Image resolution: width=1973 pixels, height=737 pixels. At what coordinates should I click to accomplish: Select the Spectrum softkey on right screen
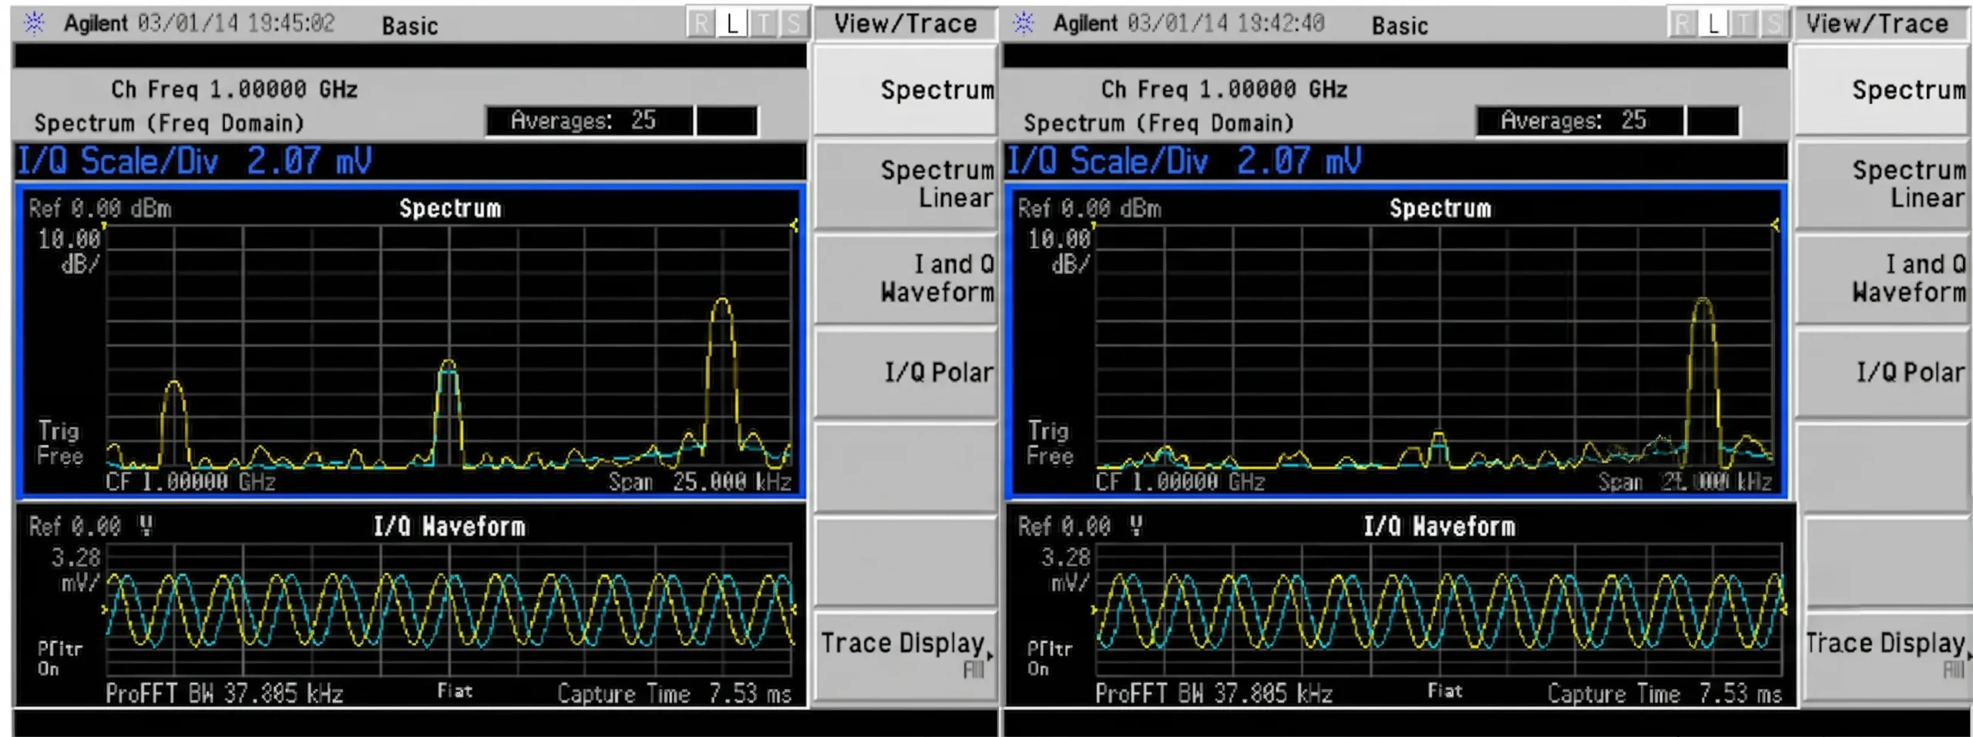pyautogui.click(x=1884, y=90)
